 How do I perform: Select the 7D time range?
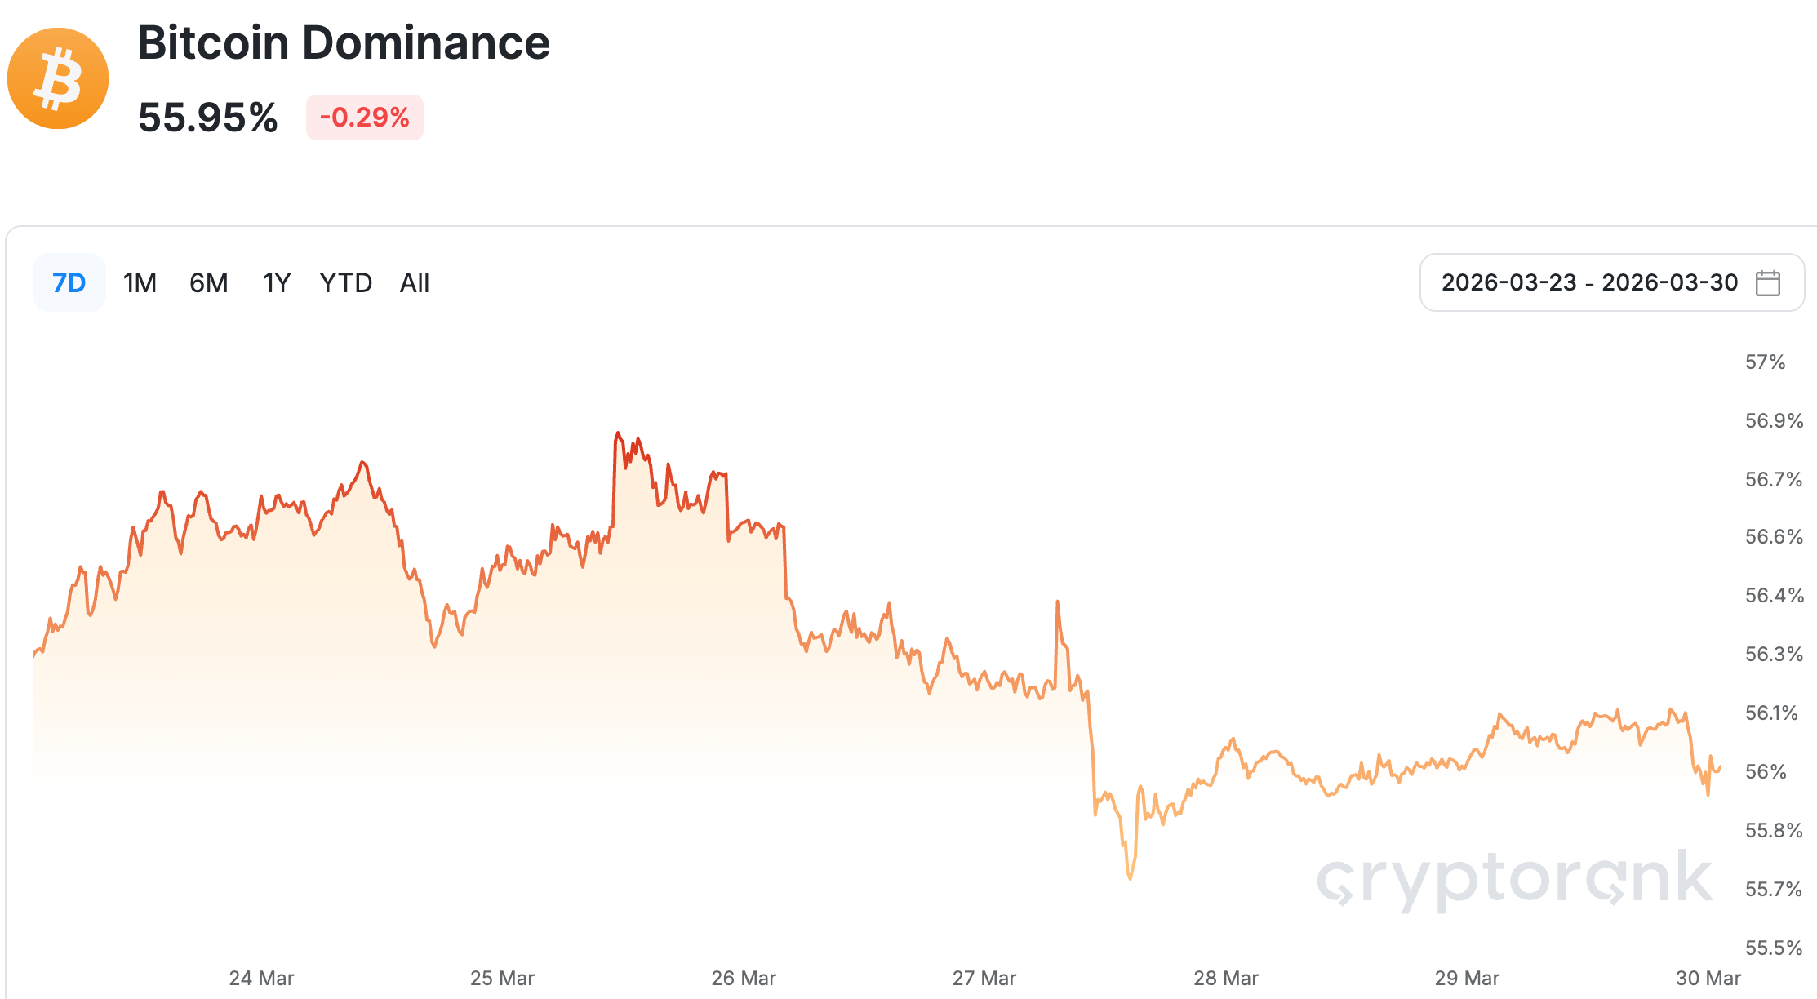tap(69, 283)
